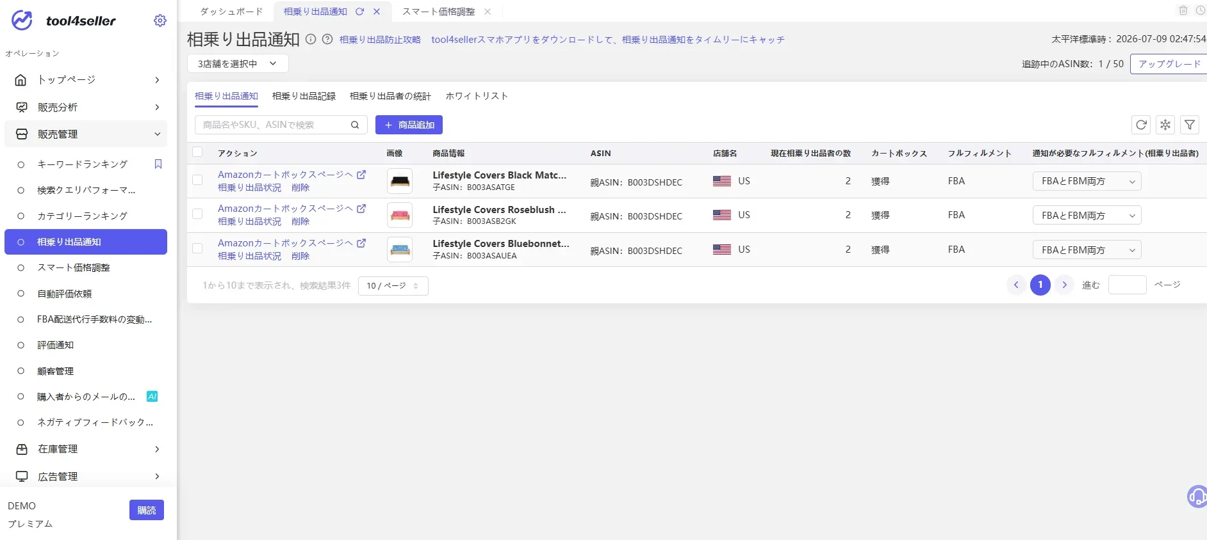Viewport: 1207px width, 540px height.
Task: Open the customer support headset icon
Action: tap(1197, 496)
